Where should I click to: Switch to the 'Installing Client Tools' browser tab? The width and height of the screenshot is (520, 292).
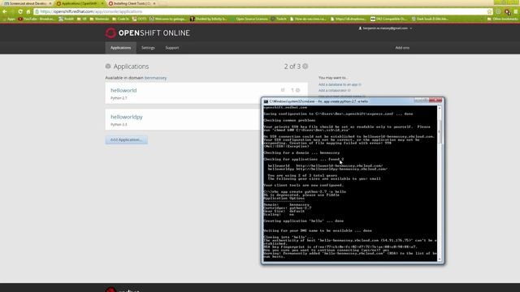pos(132,3)
